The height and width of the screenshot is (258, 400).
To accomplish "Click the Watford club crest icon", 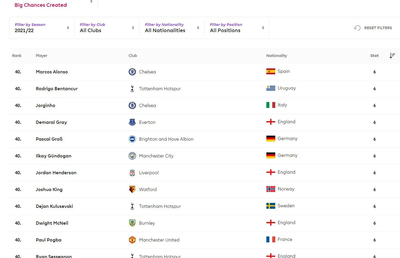I will pyautogui.click(x=132, y=190).
